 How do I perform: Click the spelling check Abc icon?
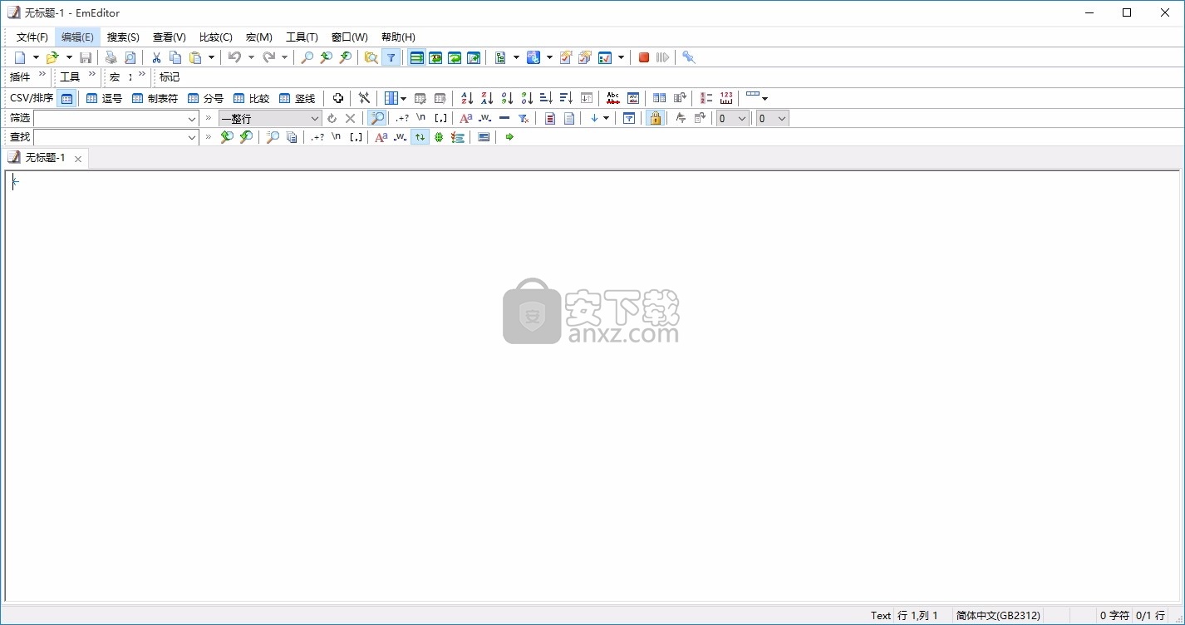[x=613, y=98]
